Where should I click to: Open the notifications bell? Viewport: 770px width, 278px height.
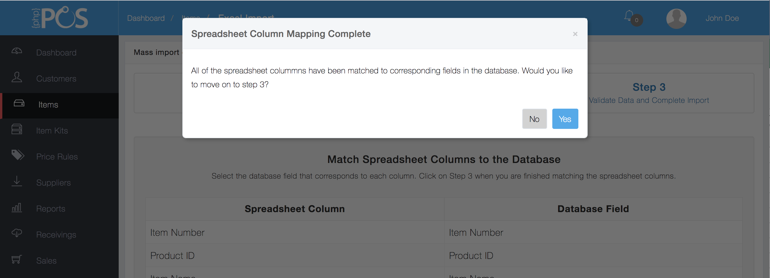[x=629, y=16]
